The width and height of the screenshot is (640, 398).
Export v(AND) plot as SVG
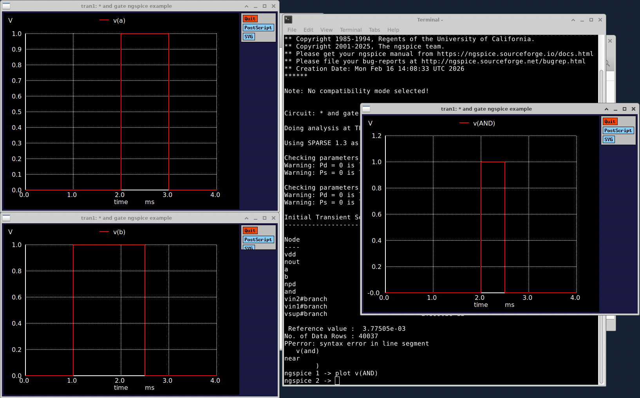(x=608, y=140)
